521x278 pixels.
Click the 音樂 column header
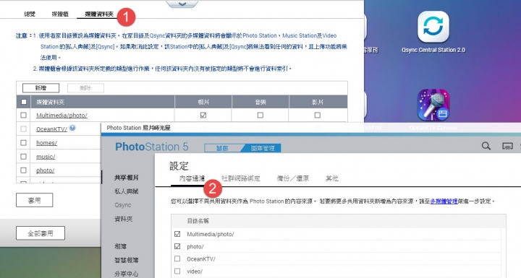tap(260, 103)
